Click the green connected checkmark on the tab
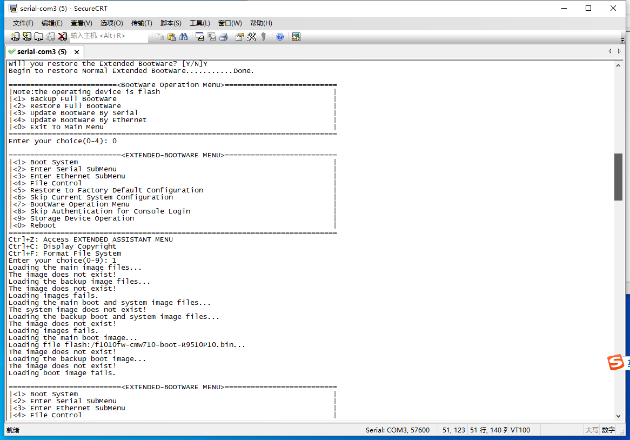The height and width of the screenshot is (440, 630). [x=12, y=51]
